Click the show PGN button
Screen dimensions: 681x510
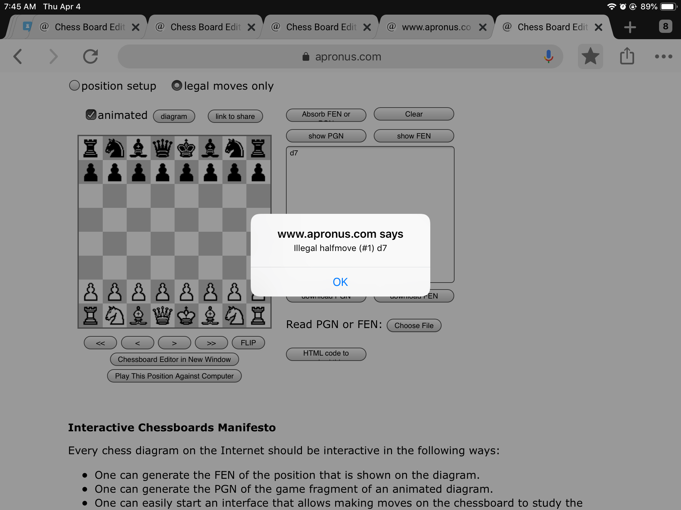coord(326,136)
